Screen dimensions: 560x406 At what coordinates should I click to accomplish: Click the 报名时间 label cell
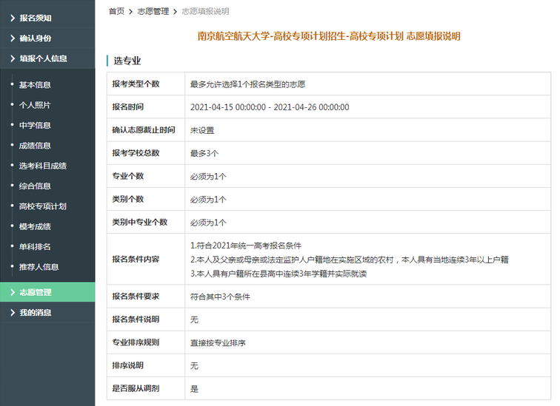point(146,107)
